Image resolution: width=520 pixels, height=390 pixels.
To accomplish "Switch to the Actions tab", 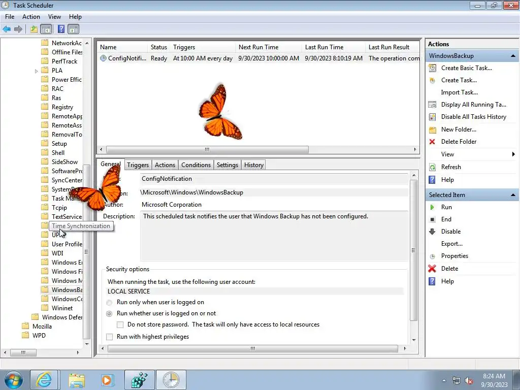I will click(x=165, y=165).
